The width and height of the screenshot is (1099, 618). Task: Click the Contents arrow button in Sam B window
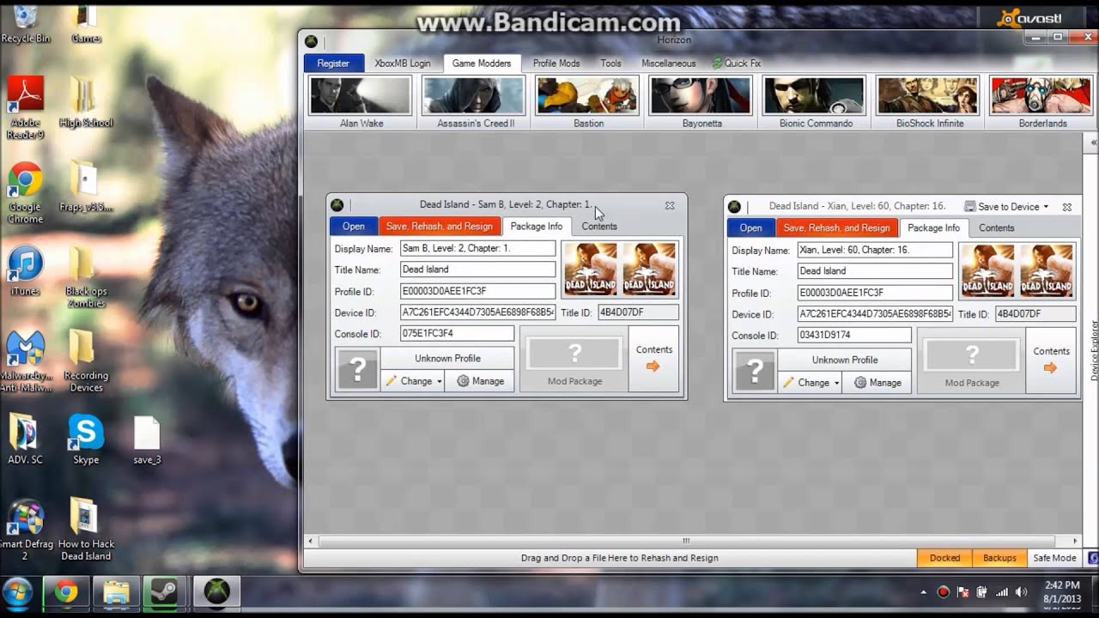point(653,359)
